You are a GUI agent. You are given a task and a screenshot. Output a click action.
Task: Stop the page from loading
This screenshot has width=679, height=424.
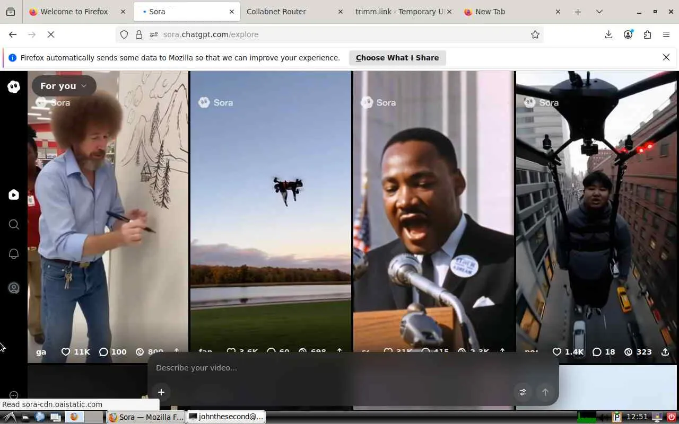pos(51,34)
